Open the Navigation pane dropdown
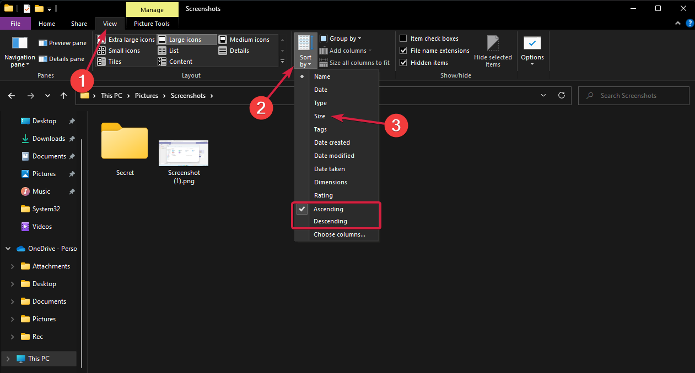695x373 pixels. coord(19,52)
